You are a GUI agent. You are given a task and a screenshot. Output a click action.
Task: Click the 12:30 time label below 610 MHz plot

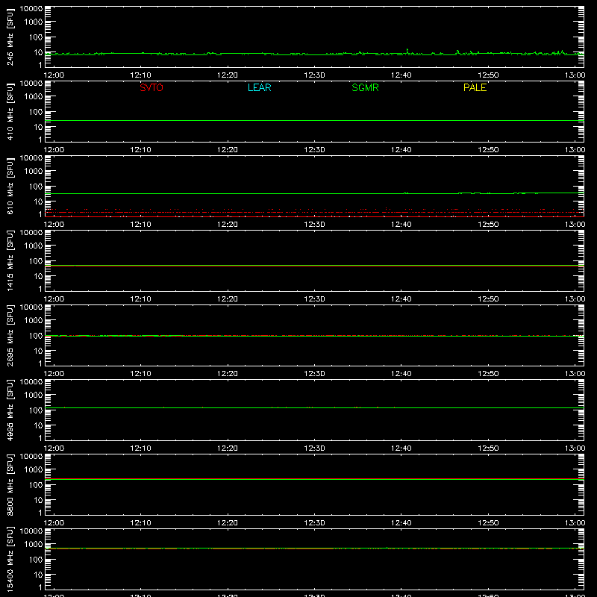[x=314, y=225]
